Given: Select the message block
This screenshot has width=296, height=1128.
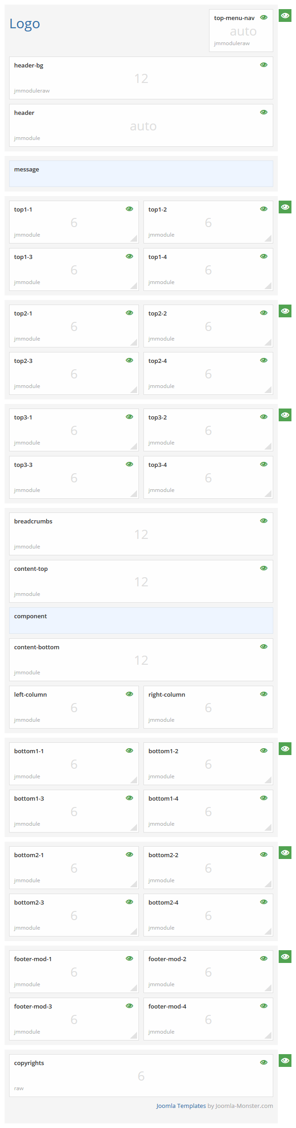Looking at the screenshot, I should [x=141, y=173].
